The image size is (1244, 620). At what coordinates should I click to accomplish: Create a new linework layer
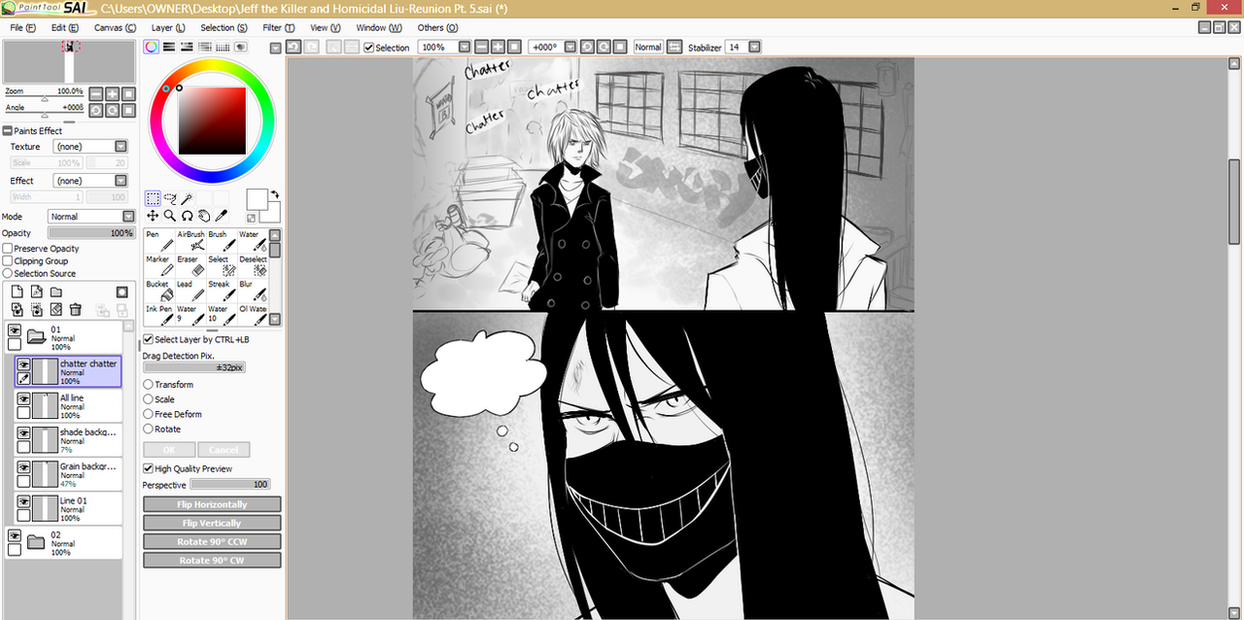point(36,292)
